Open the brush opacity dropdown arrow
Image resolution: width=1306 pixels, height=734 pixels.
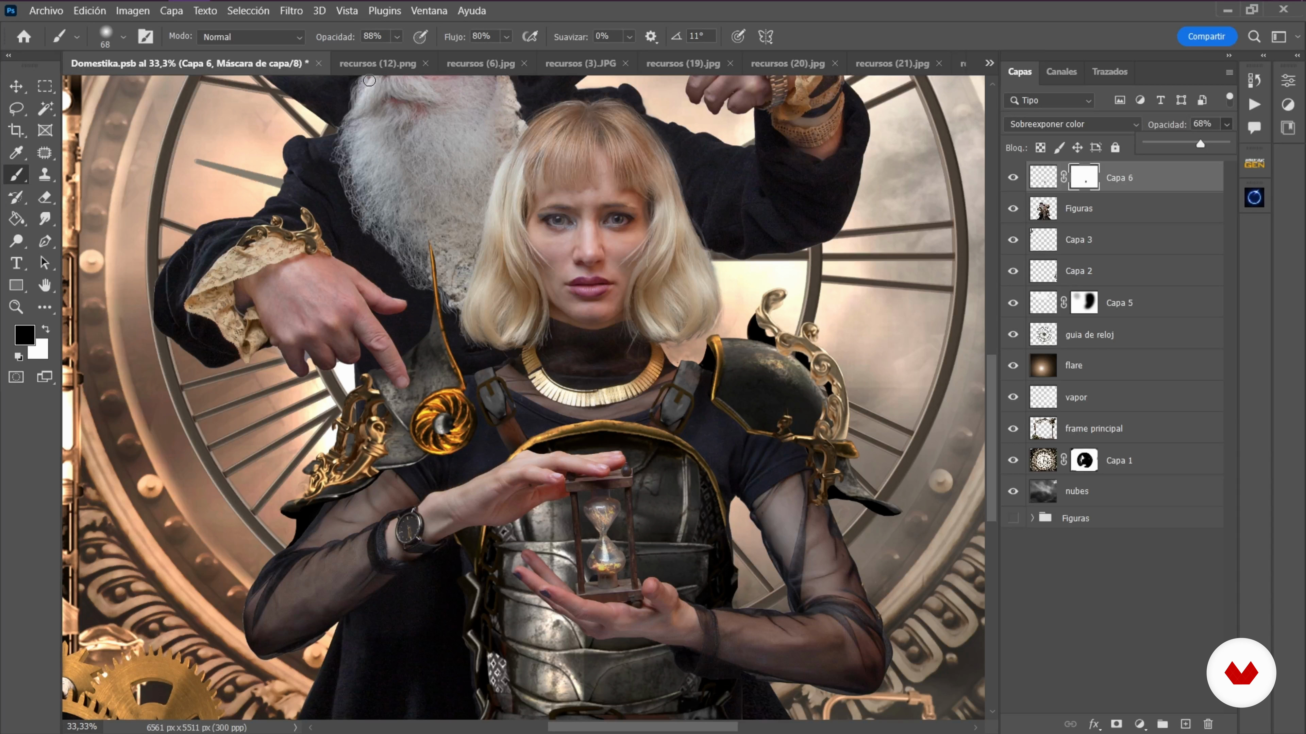tap(397, 36)
